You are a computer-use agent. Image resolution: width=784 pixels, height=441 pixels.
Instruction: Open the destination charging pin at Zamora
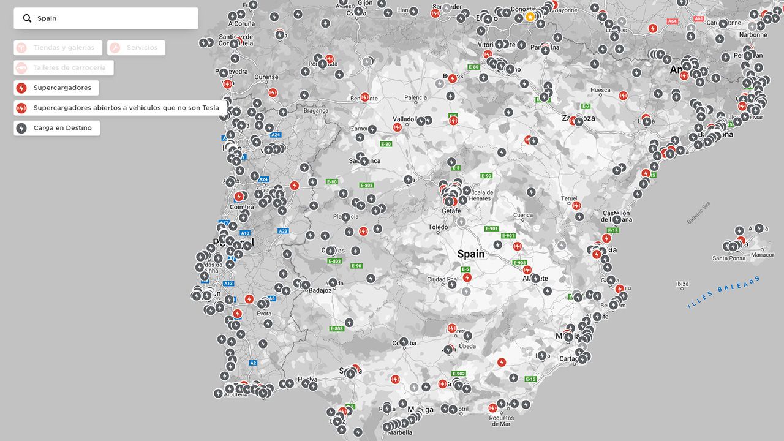pos(372,129)
